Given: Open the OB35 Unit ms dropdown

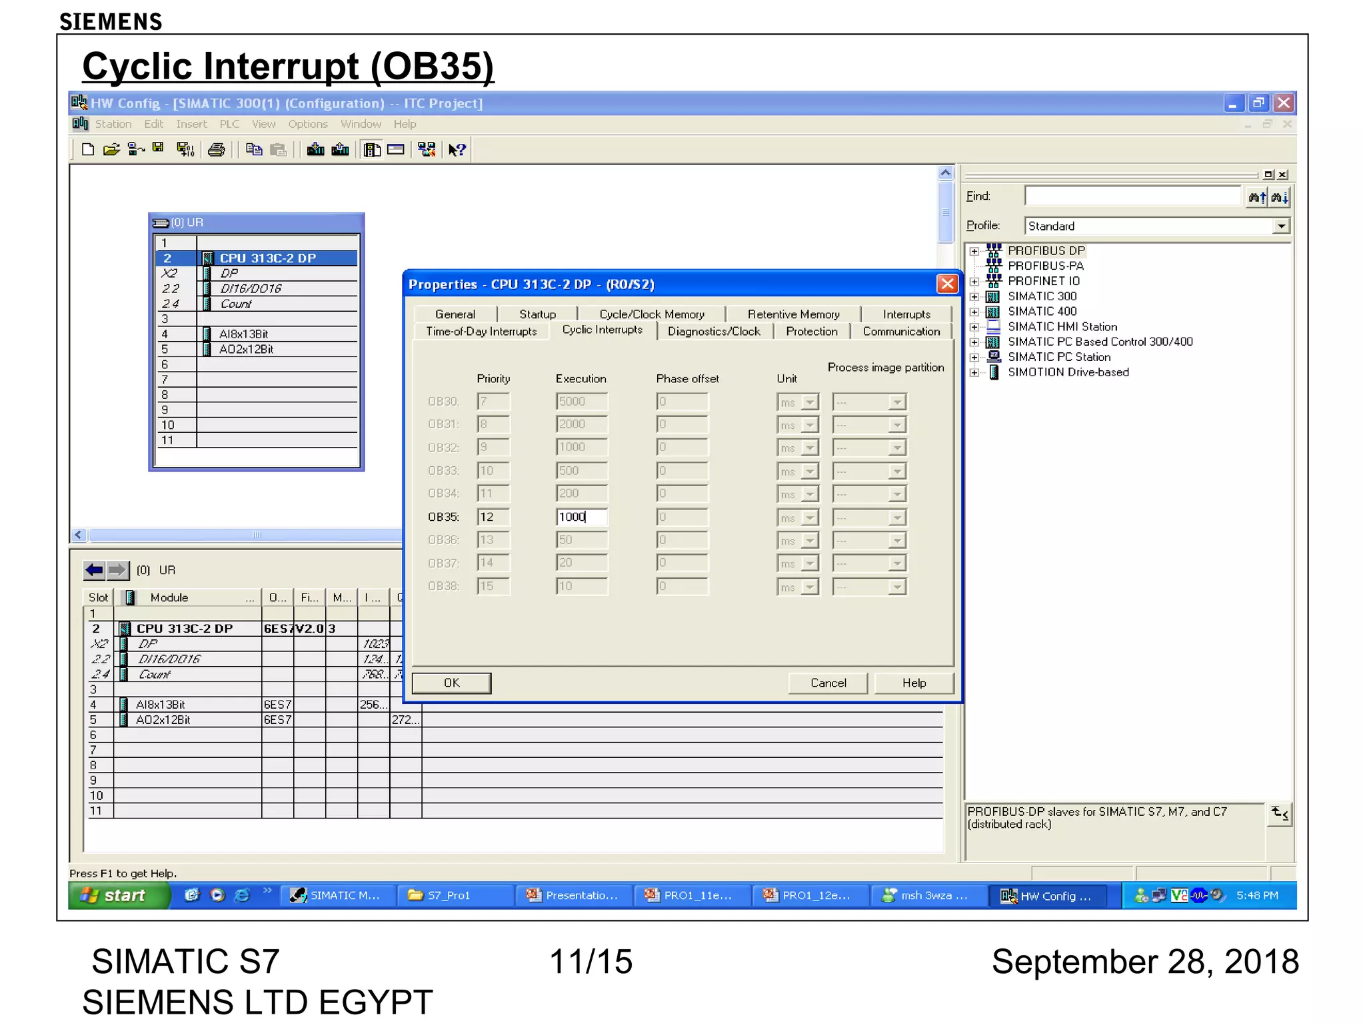Looking at the screenshot, I should (x=809, y=518).
